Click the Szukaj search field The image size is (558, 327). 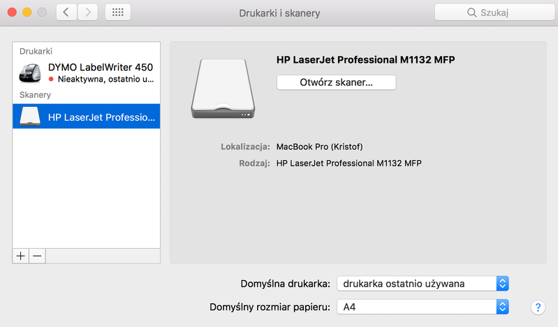click(494, 13)
